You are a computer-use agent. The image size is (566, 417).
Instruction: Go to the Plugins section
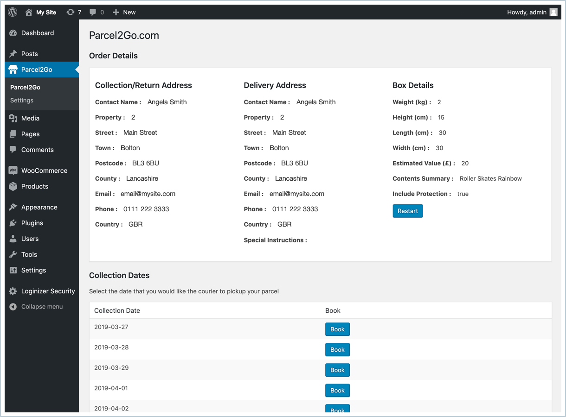pyautogui.click(x=32, y=223)
